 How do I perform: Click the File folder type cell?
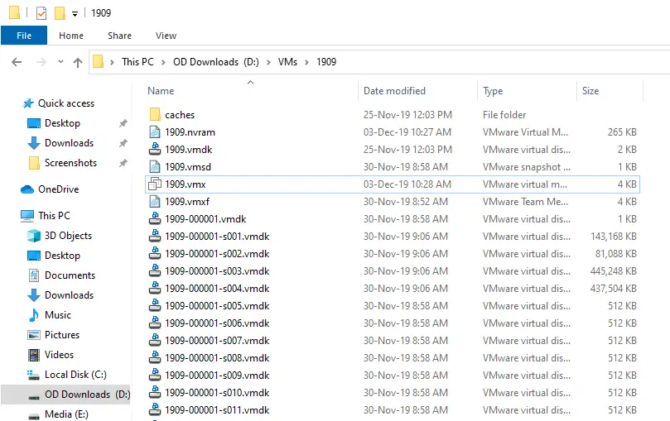[504, 115]
